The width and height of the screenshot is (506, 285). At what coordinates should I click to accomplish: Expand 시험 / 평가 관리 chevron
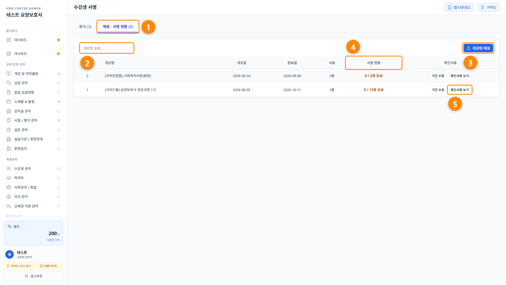(59, 120)
